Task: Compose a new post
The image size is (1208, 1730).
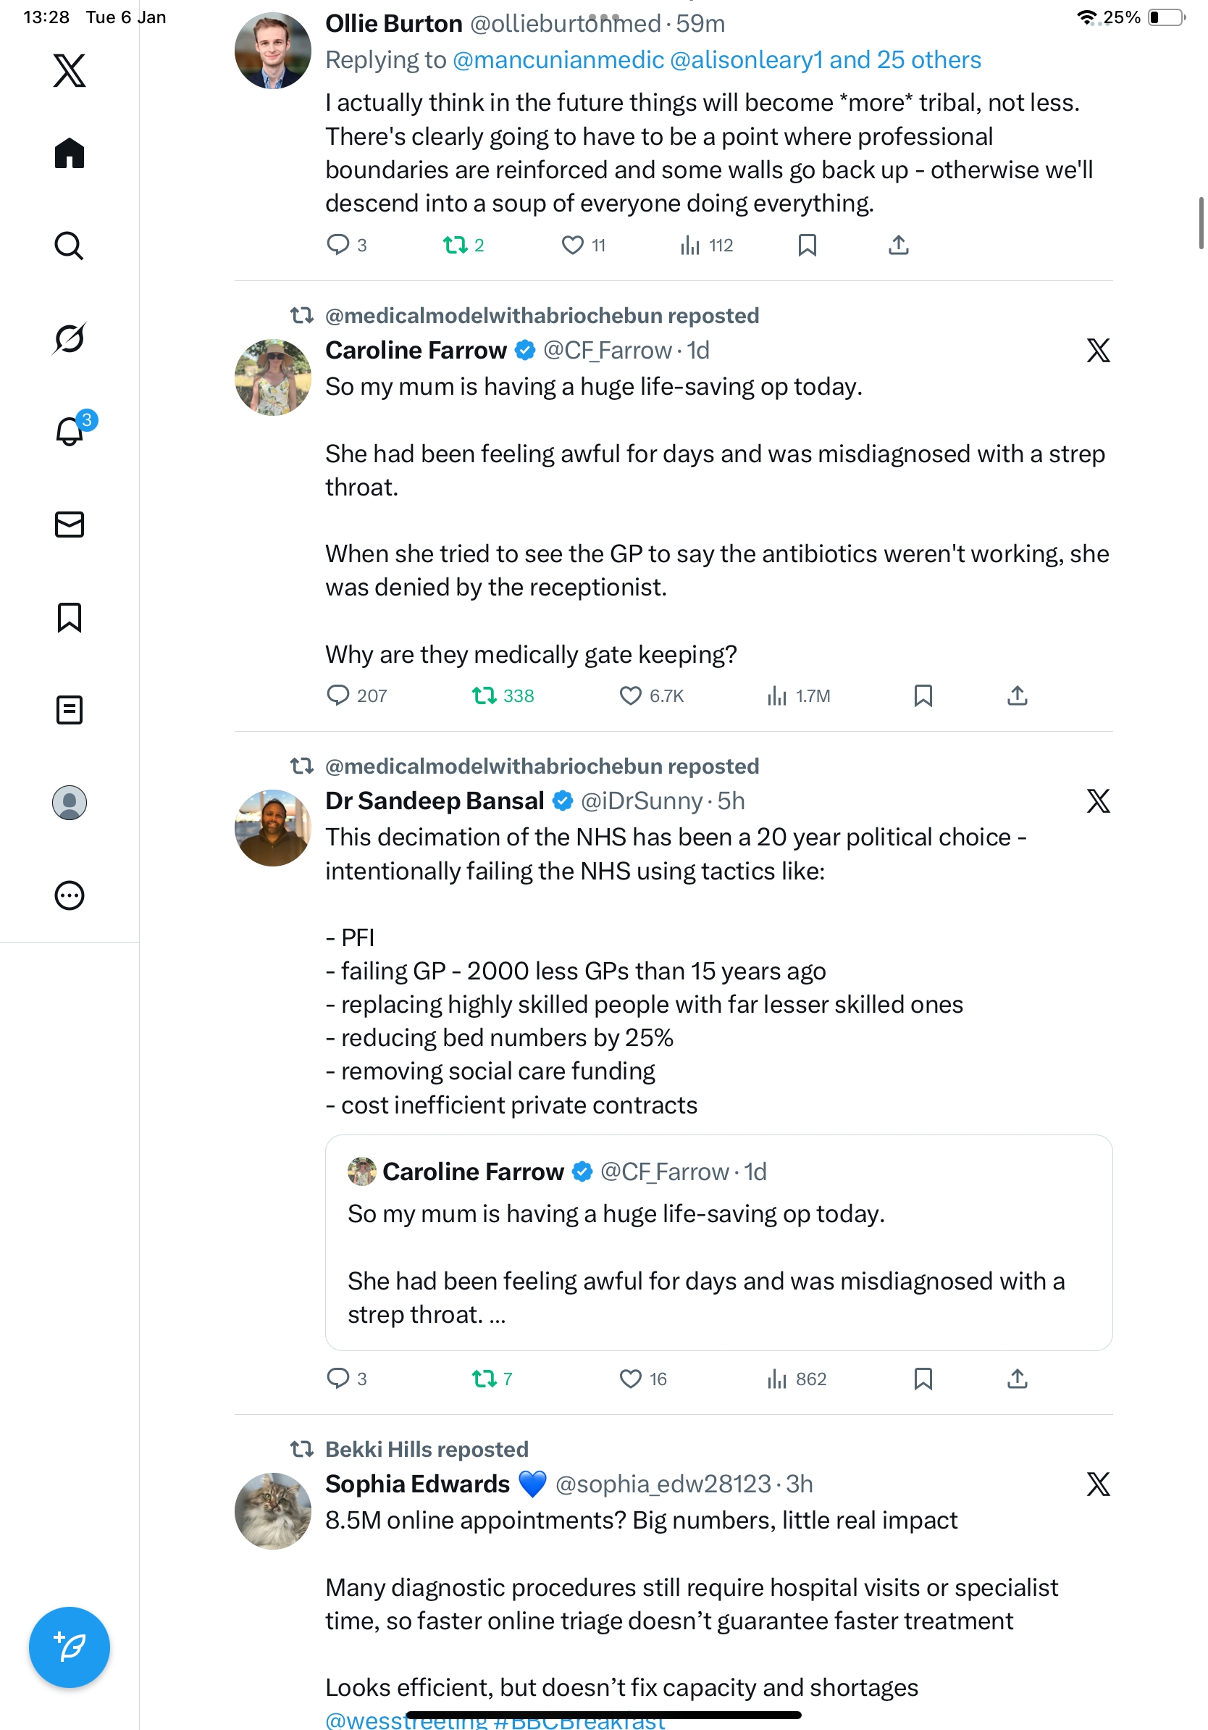Action: point(70,1647)
